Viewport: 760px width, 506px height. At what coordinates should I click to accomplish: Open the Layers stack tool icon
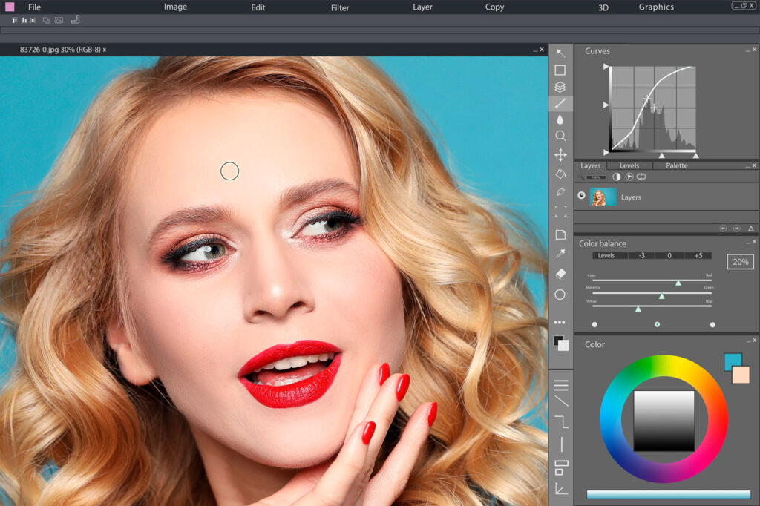tap(560, 86)
